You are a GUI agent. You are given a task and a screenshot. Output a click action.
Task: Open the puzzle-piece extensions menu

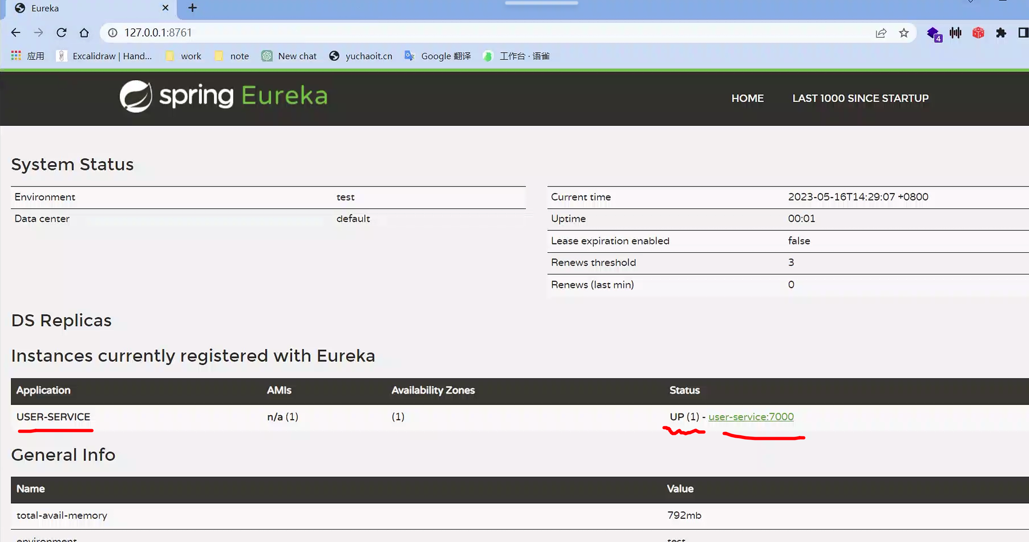1001,33
